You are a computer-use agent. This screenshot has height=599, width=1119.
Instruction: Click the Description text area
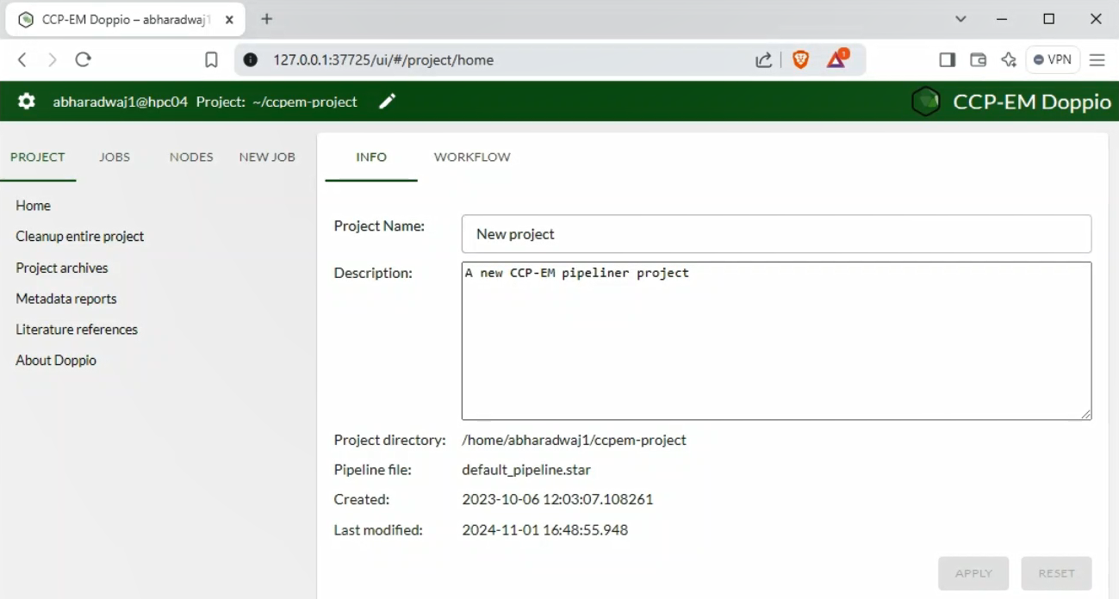click(x=776, y=341)
